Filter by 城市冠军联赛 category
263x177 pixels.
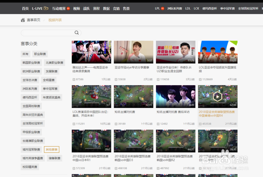tap(31, 149)
